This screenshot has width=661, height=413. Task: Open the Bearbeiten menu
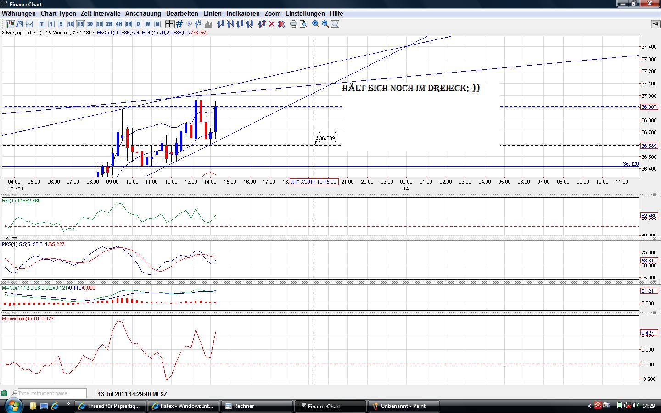pos(182,13)
